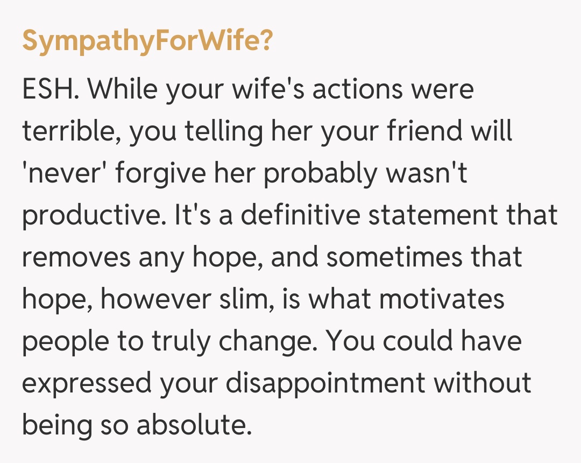Open the SympathyForWife? user profile

pyautogui.click(x=147, y=41)
